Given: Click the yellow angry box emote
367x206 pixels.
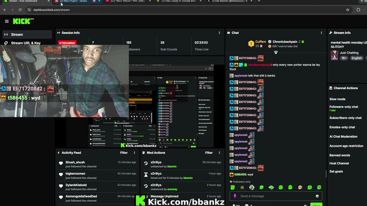Looking at the screenshot, I should pyautogui.click(x=242, y=187).
